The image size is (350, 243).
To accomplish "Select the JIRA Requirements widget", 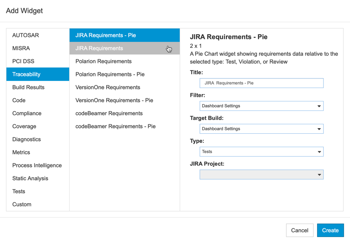I will [124, 48].
